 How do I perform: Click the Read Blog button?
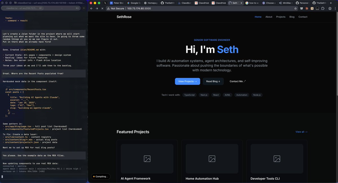(213, 81)
